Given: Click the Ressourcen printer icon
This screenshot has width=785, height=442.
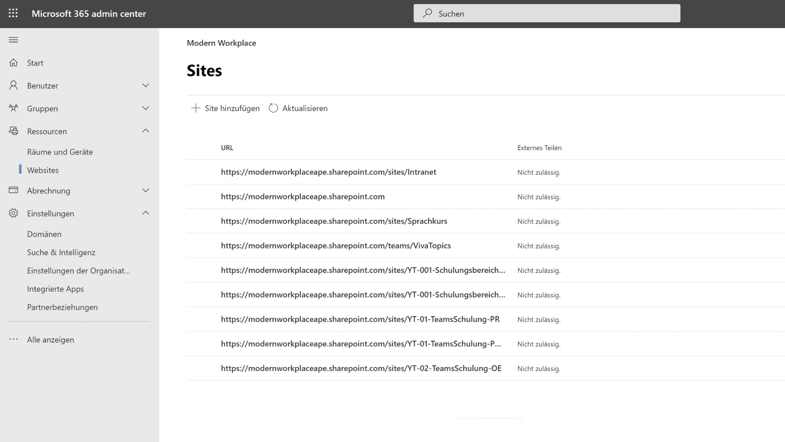Looking at the screenshot, I should [13, 131].
